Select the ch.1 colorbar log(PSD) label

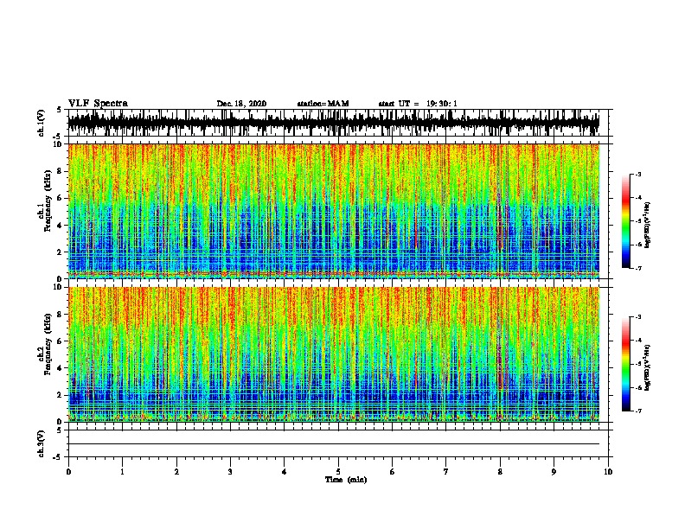(x=647, y=225)
